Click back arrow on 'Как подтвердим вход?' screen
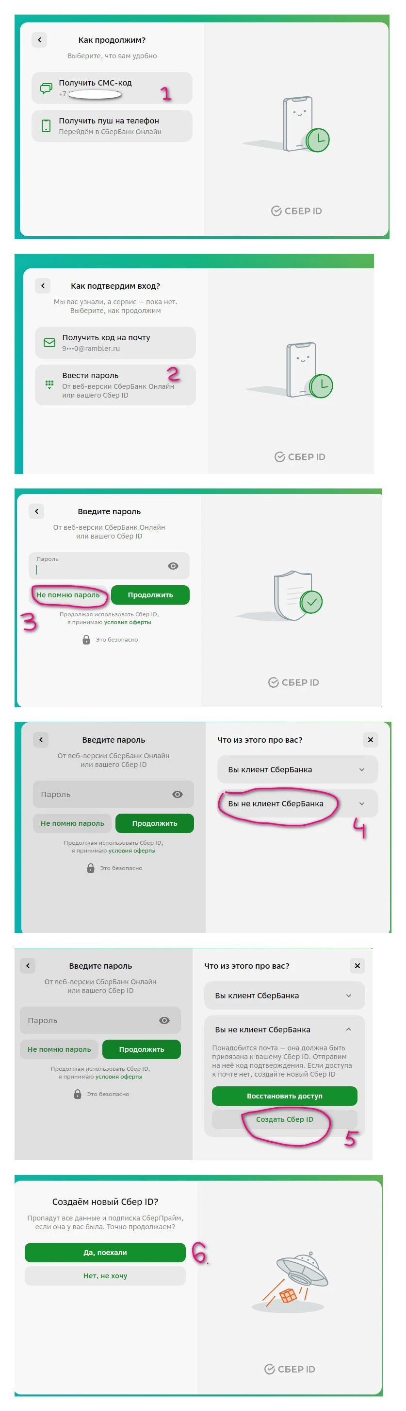Screen dimensions: 406x1411 [x=43, y=286]
